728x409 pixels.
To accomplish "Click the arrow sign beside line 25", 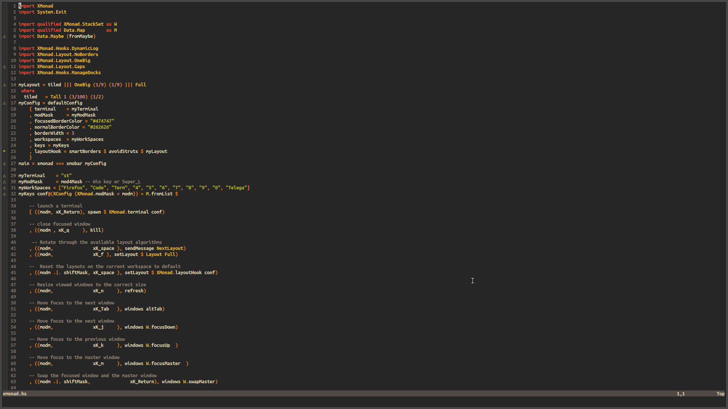I will tap(5, 151).
